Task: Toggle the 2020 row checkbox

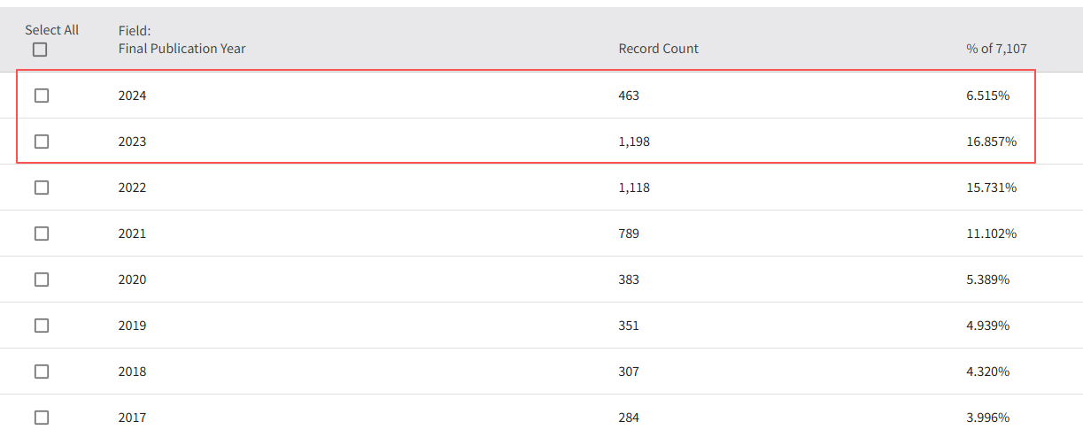Action: coord(42,280)
